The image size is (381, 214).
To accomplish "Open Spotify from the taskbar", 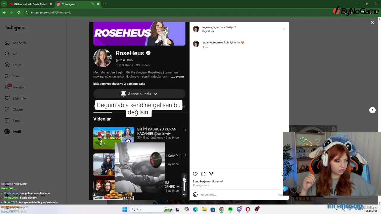I will [230, 209].
